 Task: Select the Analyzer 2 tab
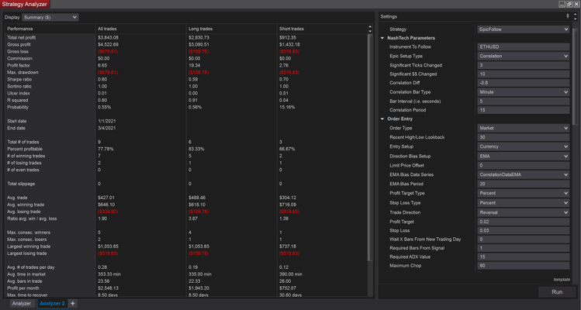point(51,304)
